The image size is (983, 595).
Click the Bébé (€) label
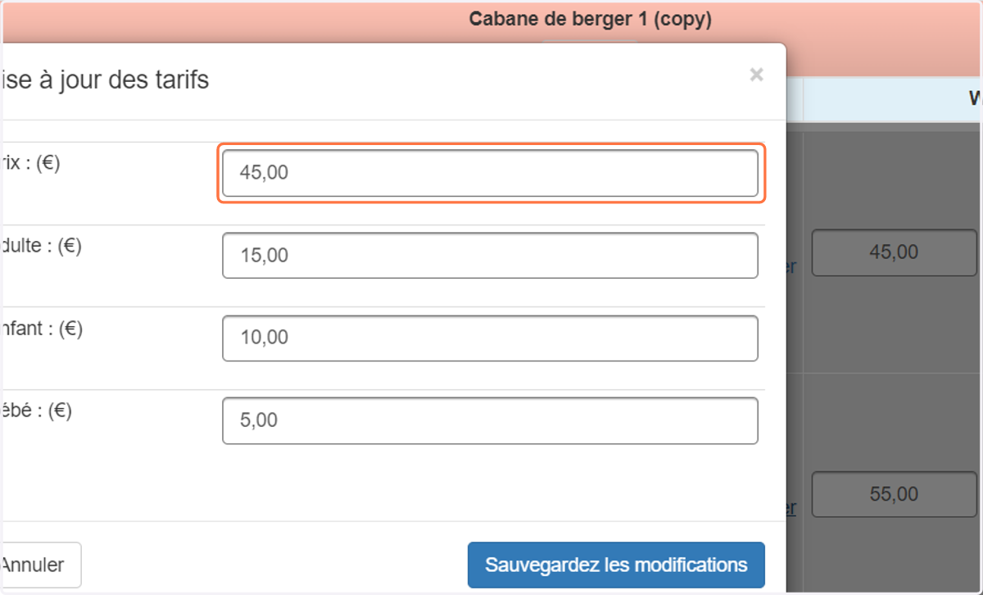click(36, 411)
